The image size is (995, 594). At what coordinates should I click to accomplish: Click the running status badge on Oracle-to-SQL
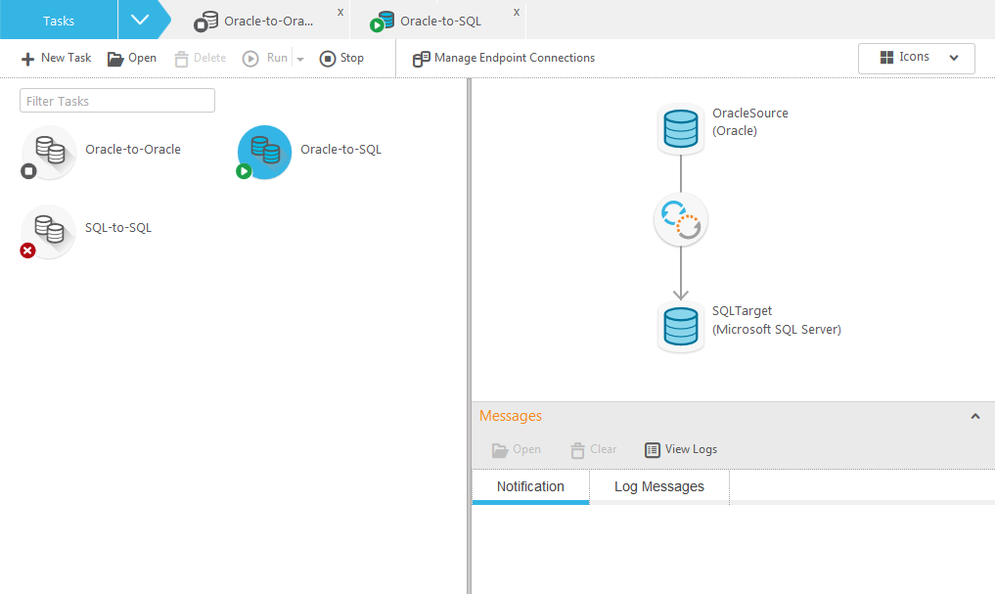245,172
